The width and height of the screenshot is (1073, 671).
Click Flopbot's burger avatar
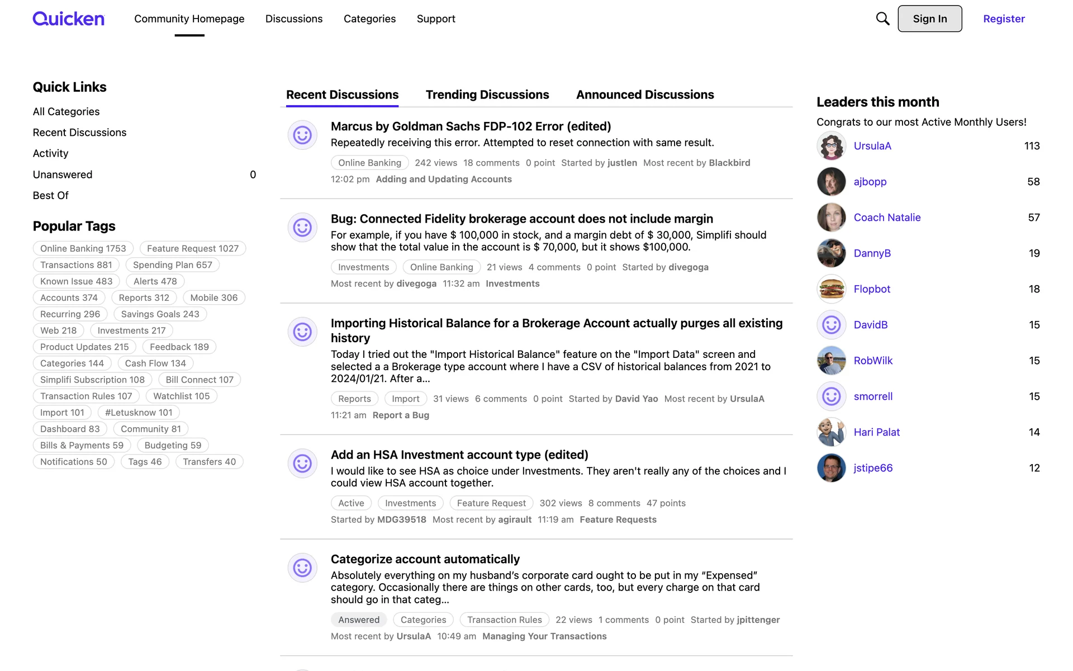[x=831, y=289]
